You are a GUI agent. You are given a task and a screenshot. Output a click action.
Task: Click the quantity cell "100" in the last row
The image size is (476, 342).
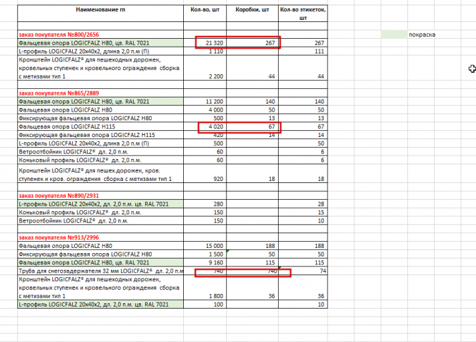pyautogui.click(x=205, y=304)
